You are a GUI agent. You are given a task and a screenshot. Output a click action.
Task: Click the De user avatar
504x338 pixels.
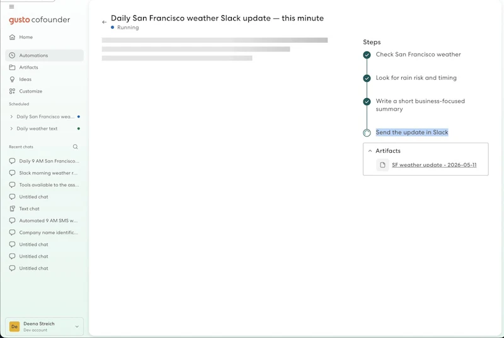[x=14, y=327]
